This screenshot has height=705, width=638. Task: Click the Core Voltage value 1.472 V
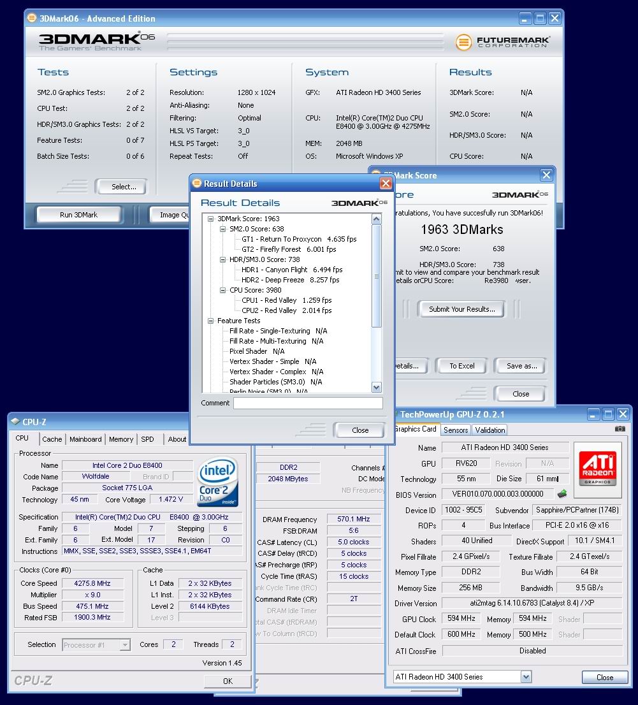tap(171, 499)
